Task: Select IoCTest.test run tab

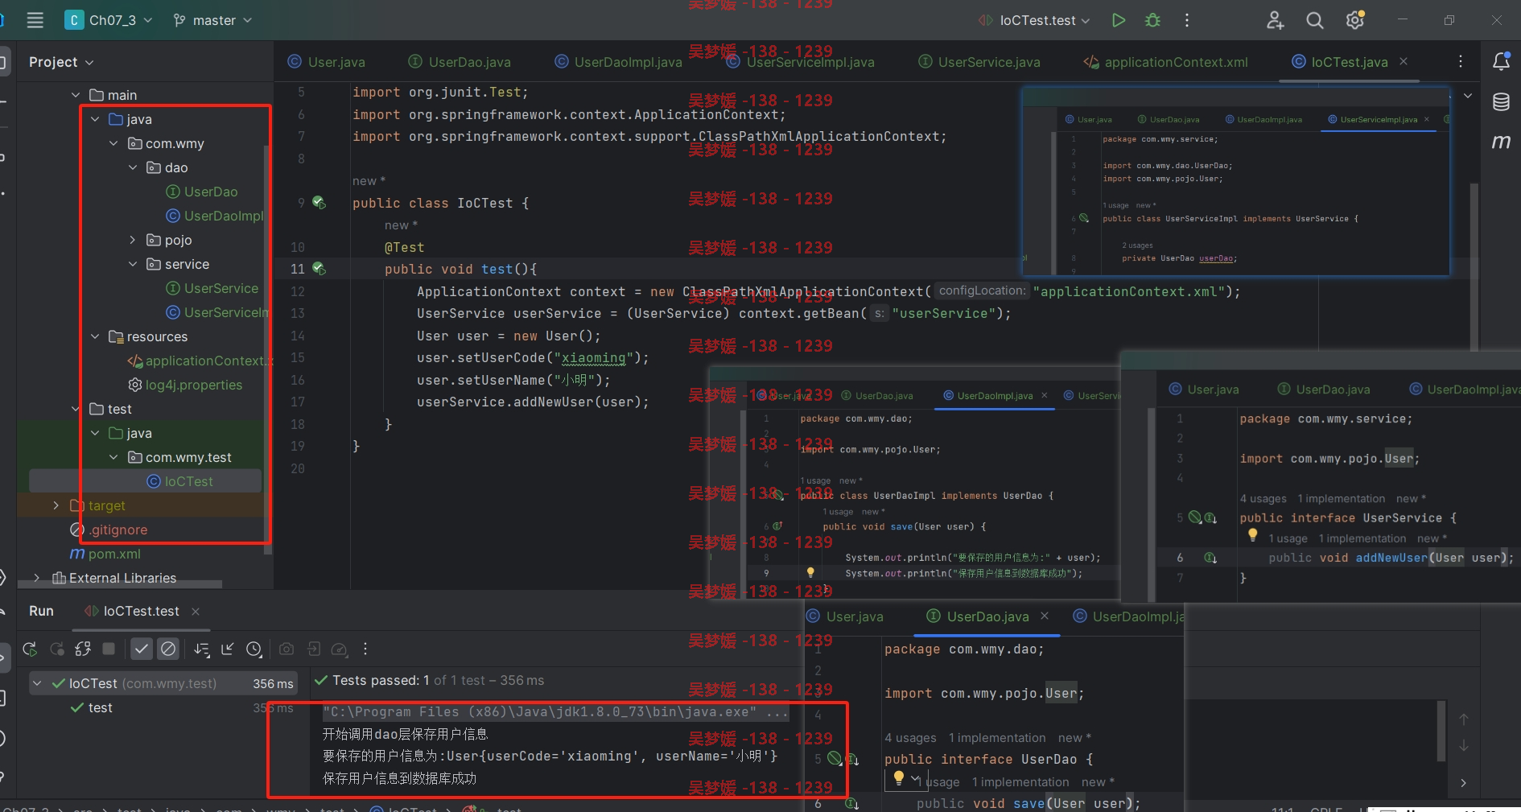Action: (x=132, y=611)
